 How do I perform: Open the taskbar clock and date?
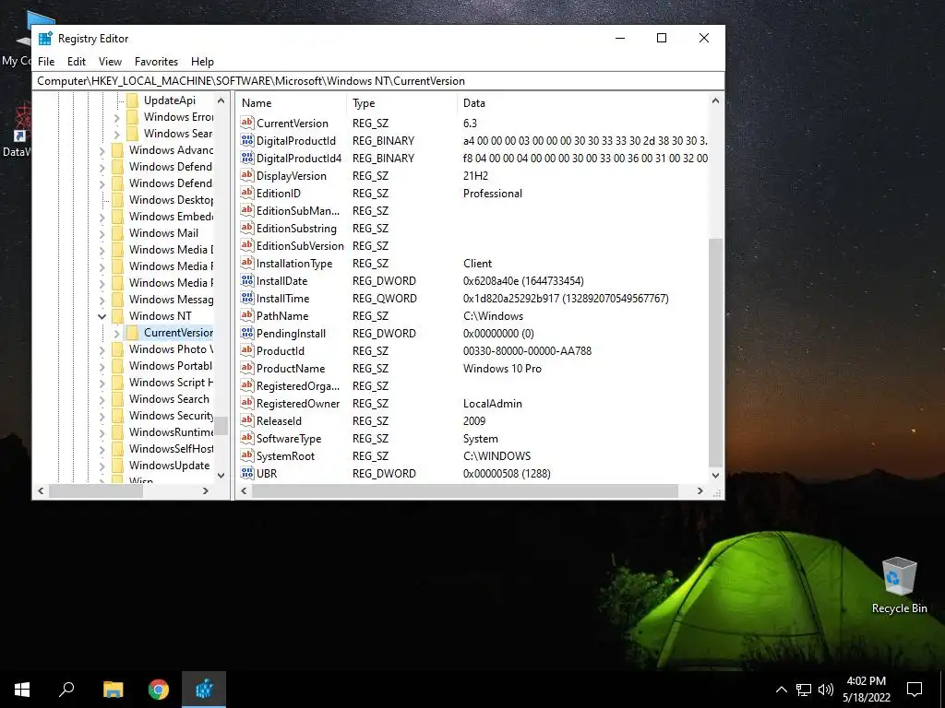(x=866, y=690)
